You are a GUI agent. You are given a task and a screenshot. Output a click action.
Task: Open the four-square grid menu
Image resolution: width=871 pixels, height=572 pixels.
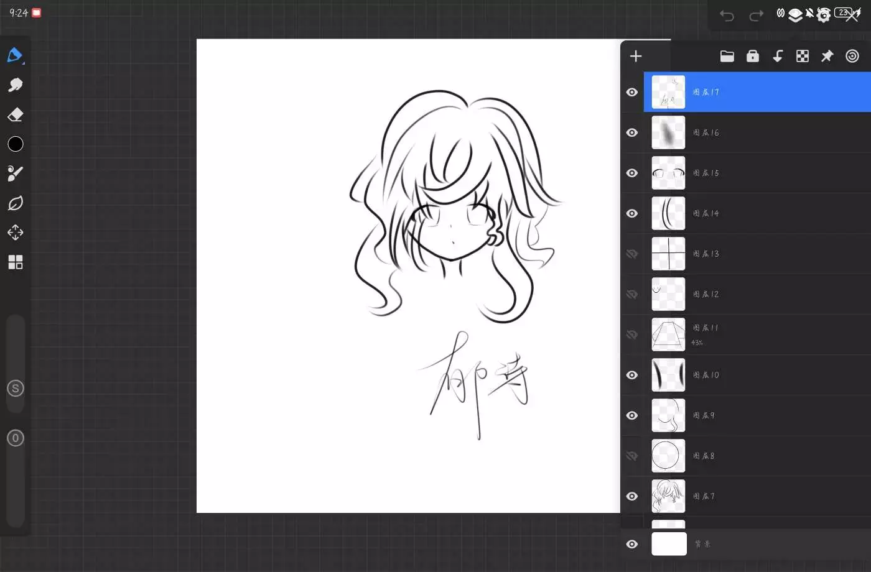(15, 262)
